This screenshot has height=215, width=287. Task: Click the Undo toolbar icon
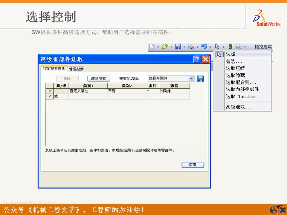point(204,47)
